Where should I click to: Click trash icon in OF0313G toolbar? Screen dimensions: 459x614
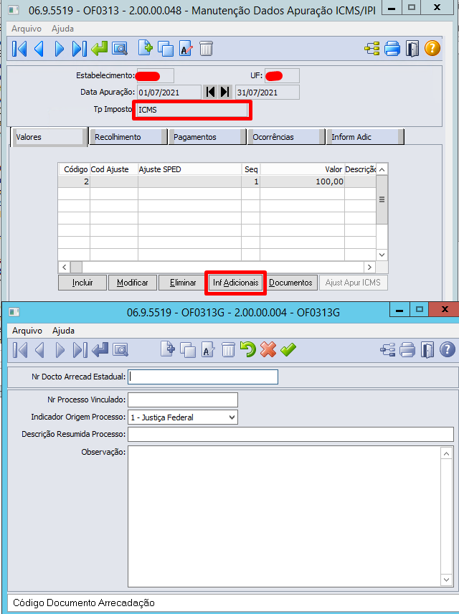coord(228,350)
